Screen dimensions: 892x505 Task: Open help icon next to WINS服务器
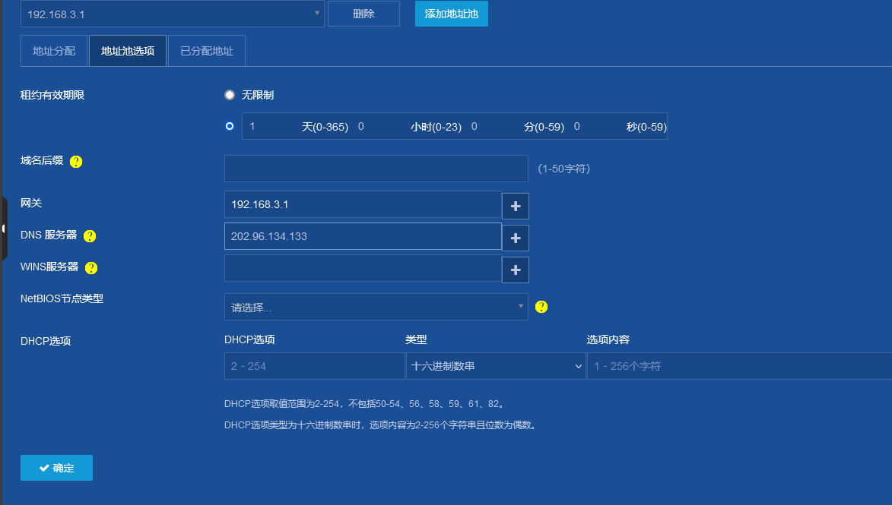[91, 267]
